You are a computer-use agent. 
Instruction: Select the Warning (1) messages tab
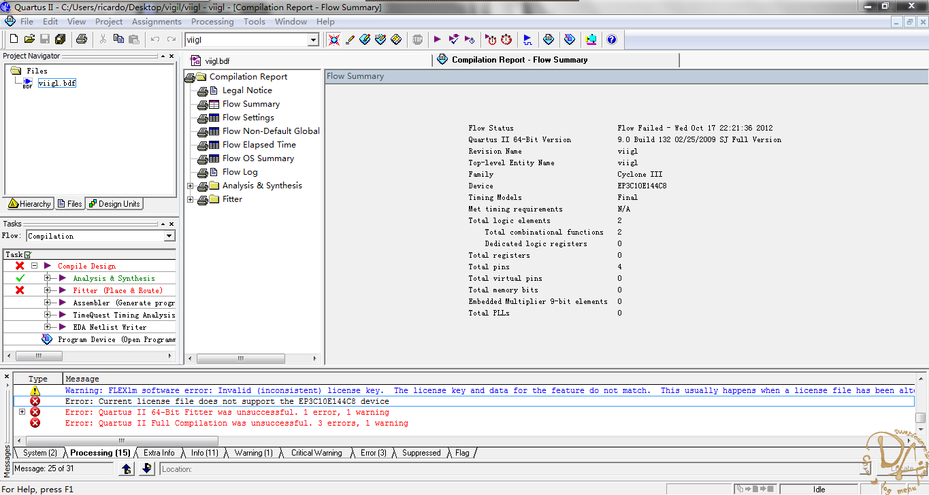[253, 453]
